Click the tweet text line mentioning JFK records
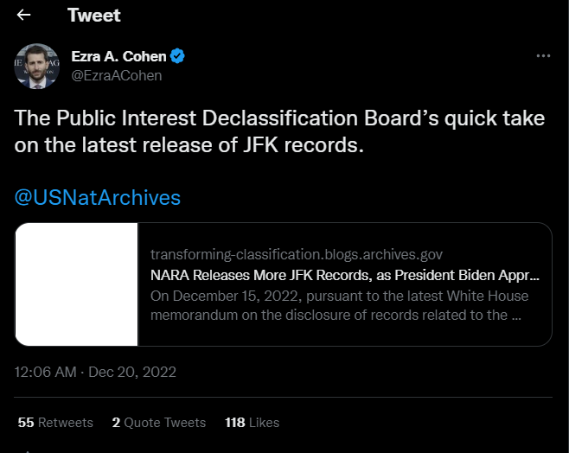The image size is (569, 453). click(189, 145)
